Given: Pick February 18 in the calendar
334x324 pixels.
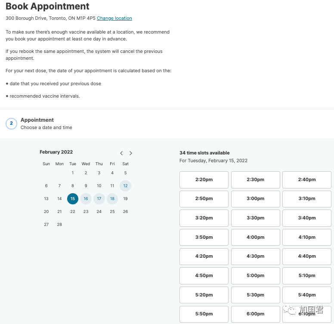Looking at the screenshot, I should click(112, 199).
